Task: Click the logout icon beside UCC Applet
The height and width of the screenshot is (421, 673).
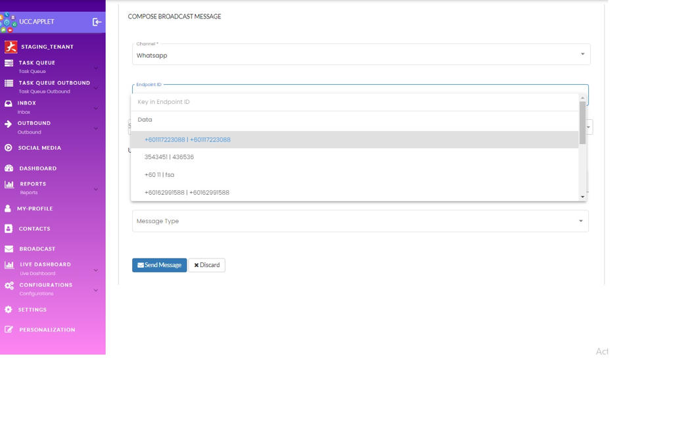Action: tap(97, 22)
